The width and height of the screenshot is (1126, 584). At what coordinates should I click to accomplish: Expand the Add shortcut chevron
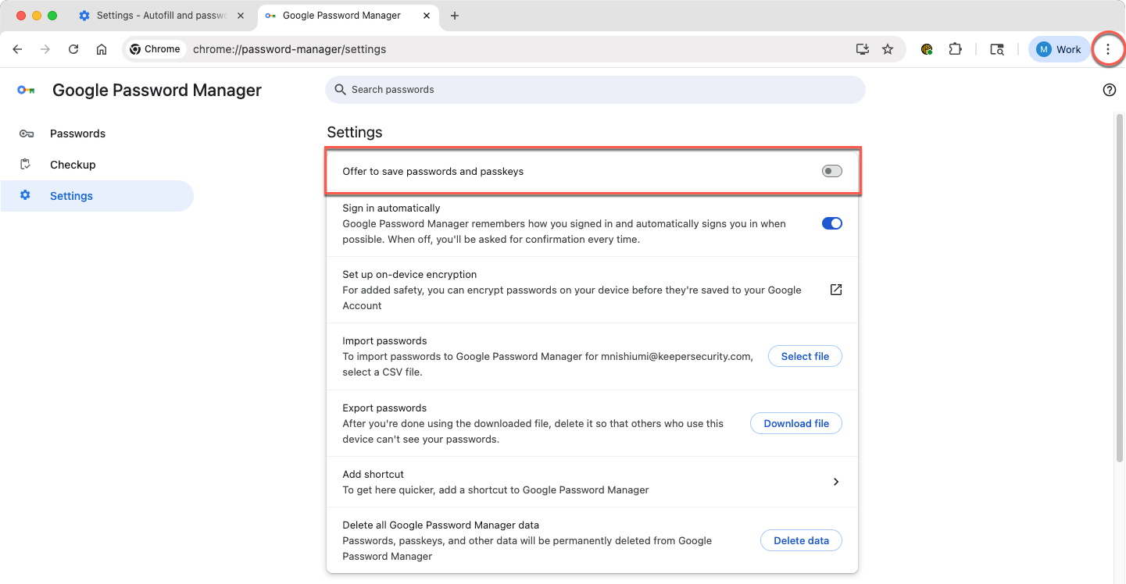tap(835, 482)
